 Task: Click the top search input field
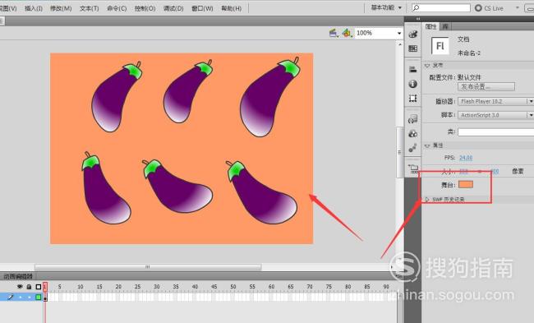pos(440,8)
